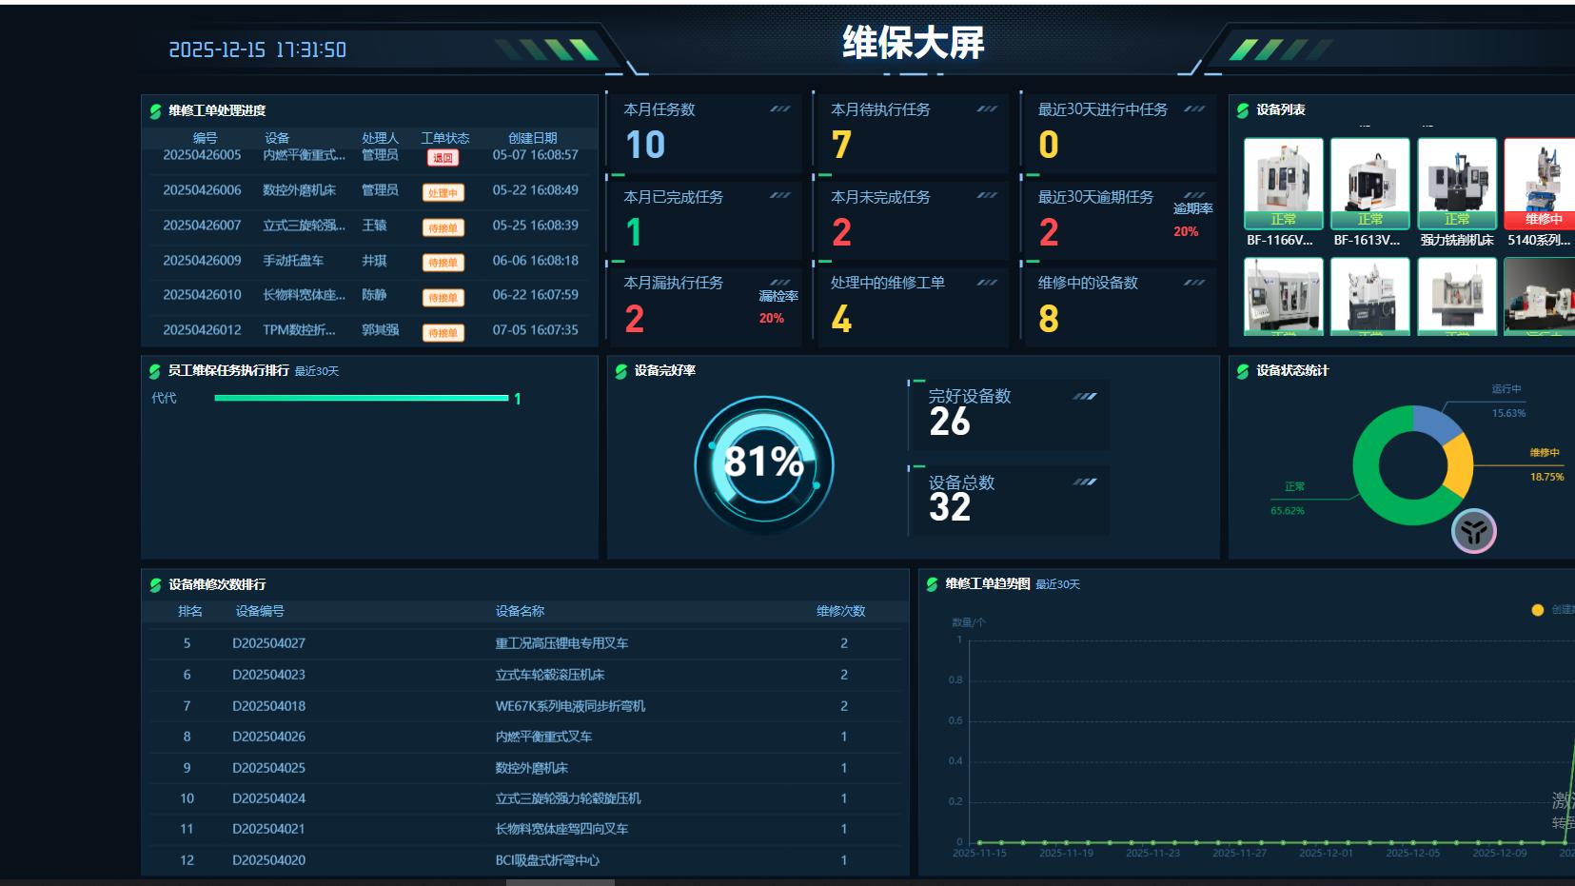1575x886 pixels.
Task: Click the 设备状态统计 panel header logo icon
Action: click(1245, 371)
